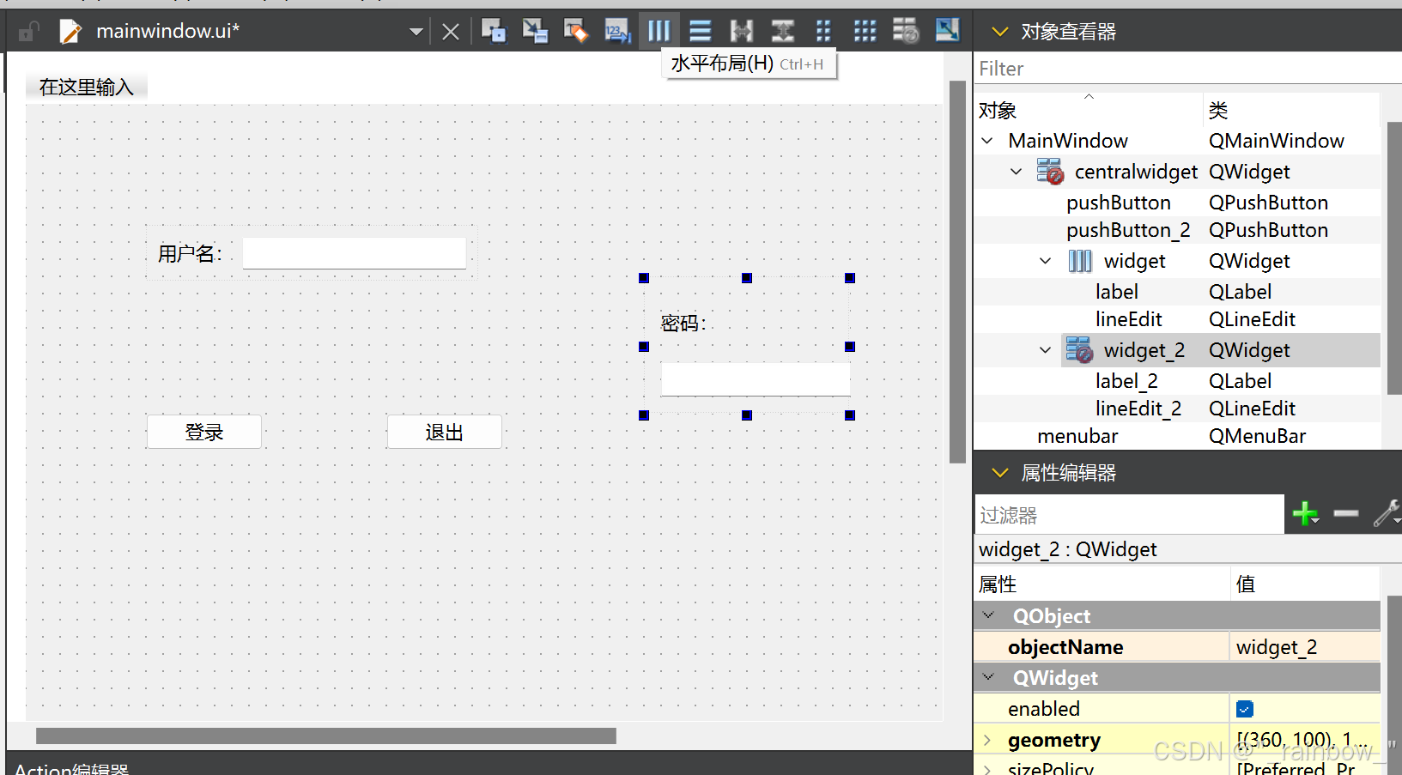Collapse the centralwidget tree node
1402x775 pixels.
[1017, 172]
